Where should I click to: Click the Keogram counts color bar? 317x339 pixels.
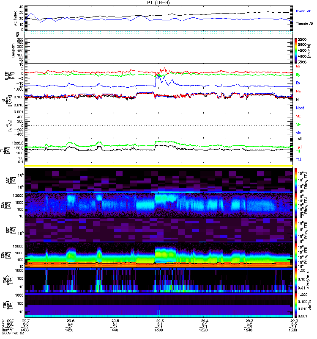coord(296,51)
